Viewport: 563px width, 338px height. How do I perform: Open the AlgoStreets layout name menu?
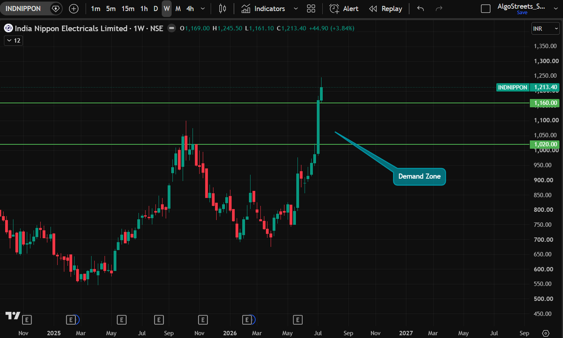click(x=522, y=7)
